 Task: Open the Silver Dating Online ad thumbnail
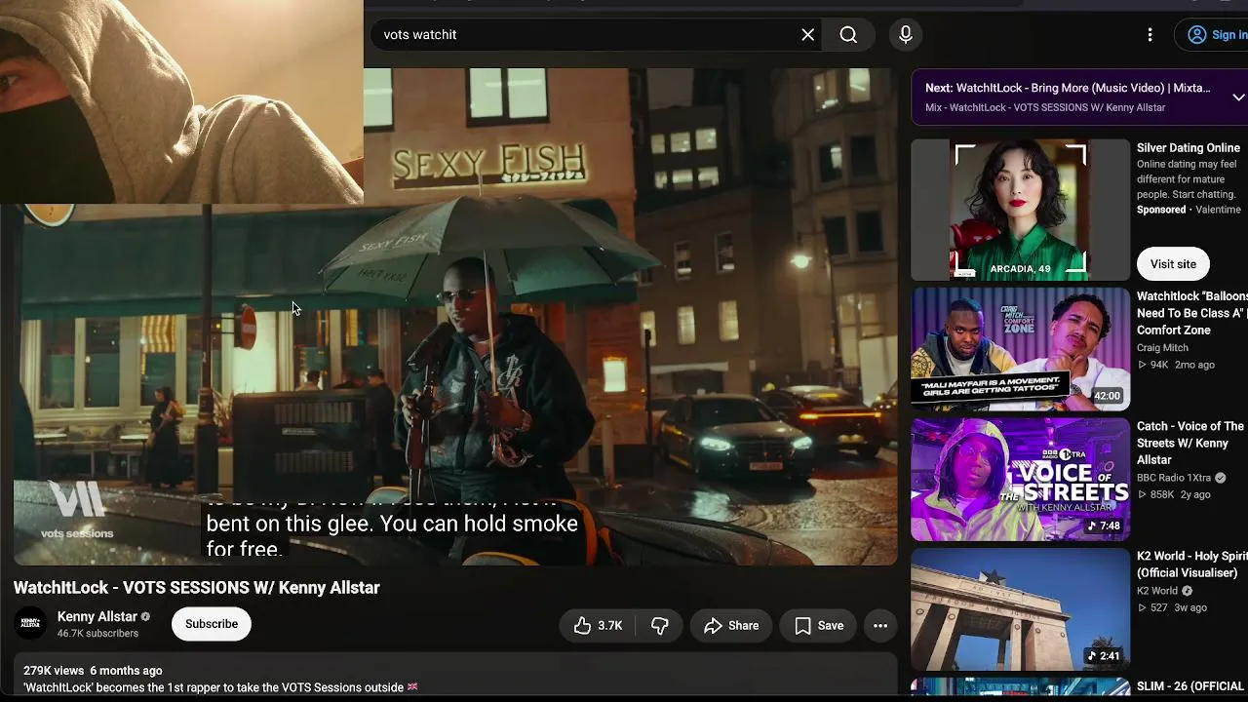(x=1021, y=210)
